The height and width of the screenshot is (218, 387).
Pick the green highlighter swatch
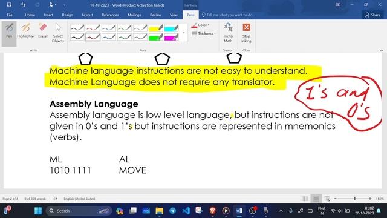coord(156,37)
